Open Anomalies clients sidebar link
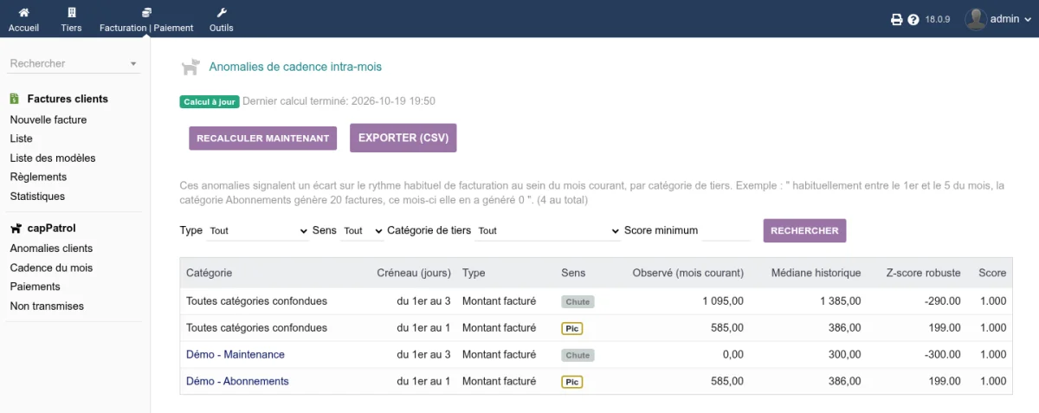The width and height of the screenshot is (1039, 413). [51, 248]
